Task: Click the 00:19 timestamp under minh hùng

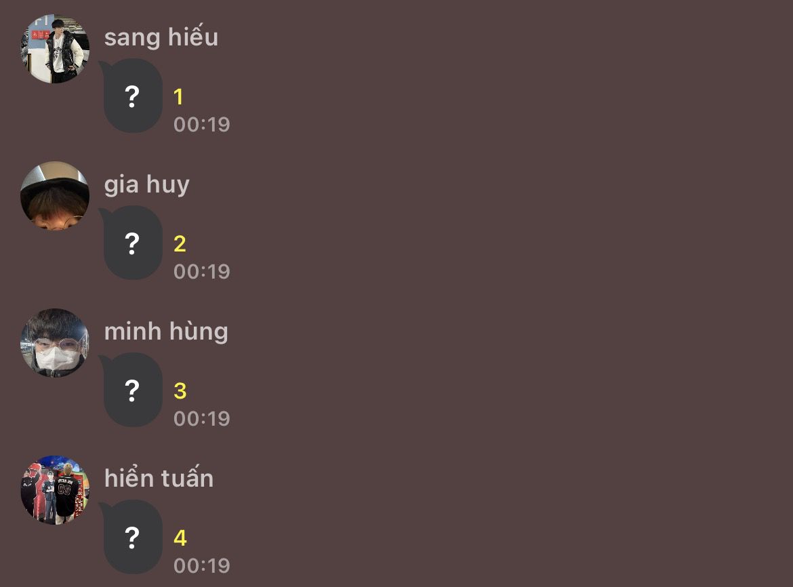Action: tap(202, 419)
